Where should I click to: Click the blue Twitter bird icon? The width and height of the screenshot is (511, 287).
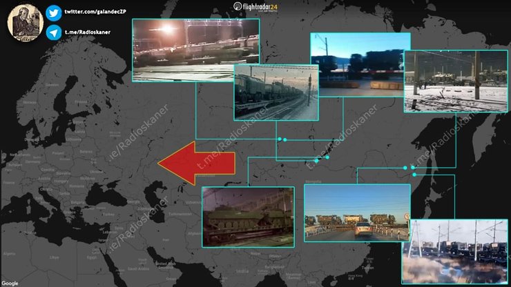tap(53, 12)
